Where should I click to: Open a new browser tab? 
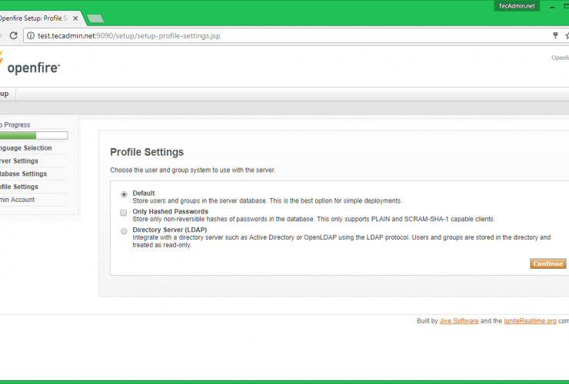(95, 18)
